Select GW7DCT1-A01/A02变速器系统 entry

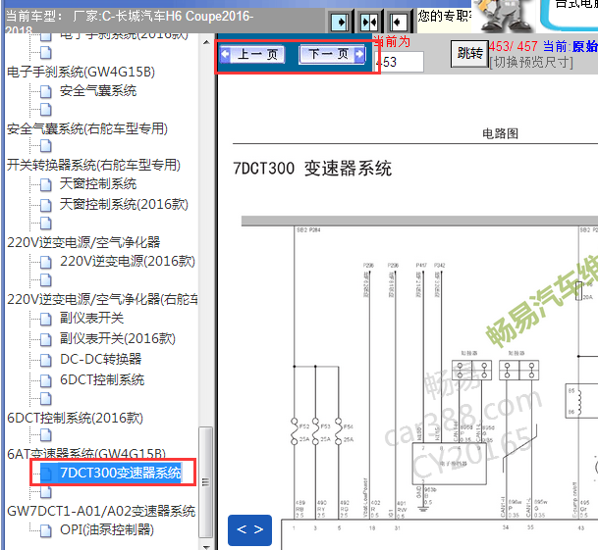point(101,511)
